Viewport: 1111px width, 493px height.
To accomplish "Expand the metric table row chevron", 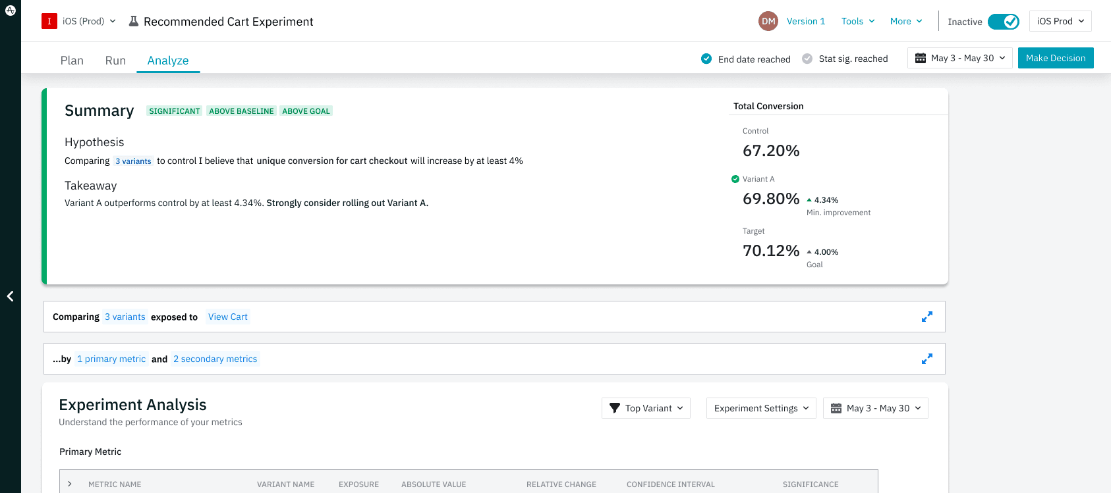I will [70, 484].
